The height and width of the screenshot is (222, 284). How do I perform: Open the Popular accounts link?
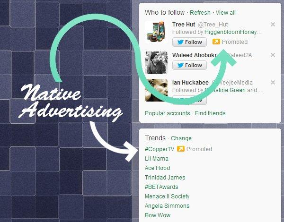[168, 113]
